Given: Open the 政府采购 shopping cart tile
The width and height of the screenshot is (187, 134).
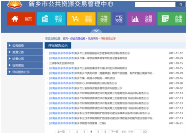Looking at the screenshot, I should tap(81, 19).
